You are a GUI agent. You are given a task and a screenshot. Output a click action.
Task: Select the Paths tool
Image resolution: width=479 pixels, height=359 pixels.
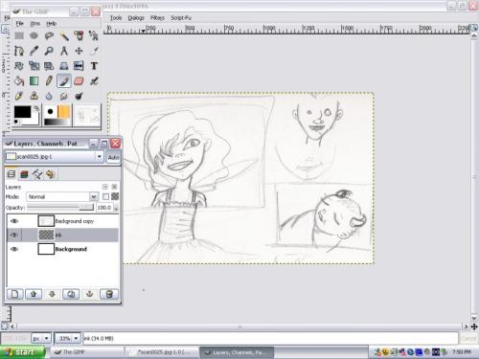(x=19, y=51)
